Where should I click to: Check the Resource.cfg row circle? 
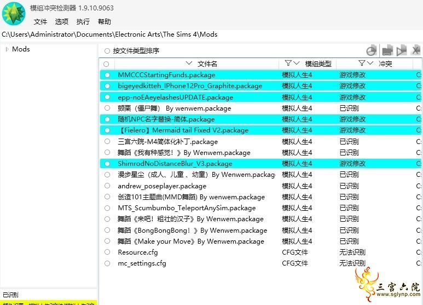tap(107, 252)
